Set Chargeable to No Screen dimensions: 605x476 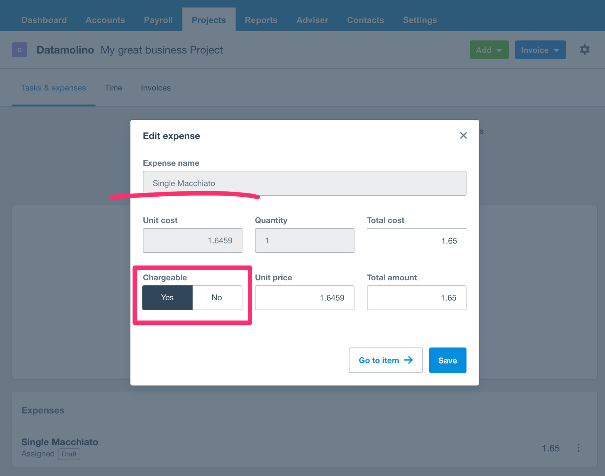click(217, 297)
